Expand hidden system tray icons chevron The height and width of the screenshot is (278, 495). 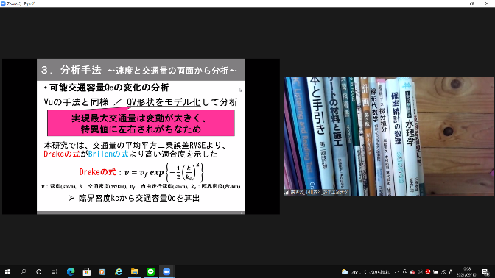[397, 272]
